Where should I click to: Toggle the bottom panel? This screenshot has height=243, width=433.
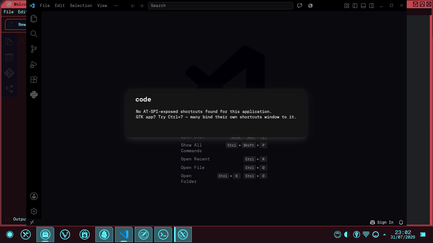tap(363, 6)
